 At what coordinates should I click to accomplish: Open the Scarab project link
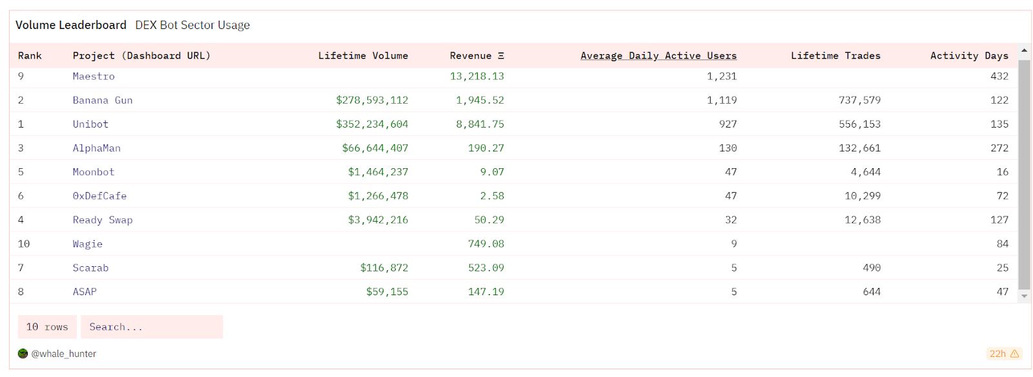[x=90, y=267]
